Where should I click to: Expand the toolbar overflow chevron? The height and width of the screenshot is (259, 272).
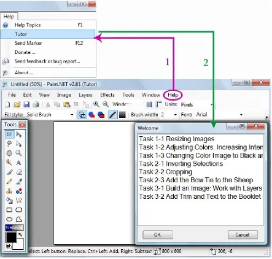point(266,117)
